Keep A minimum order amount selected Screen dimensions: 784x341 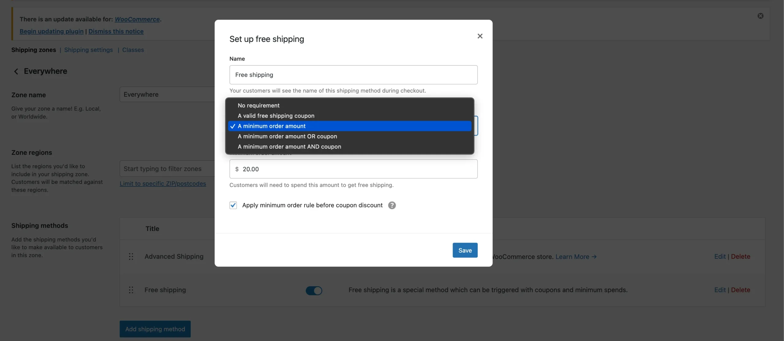click(x=272, y=126)
